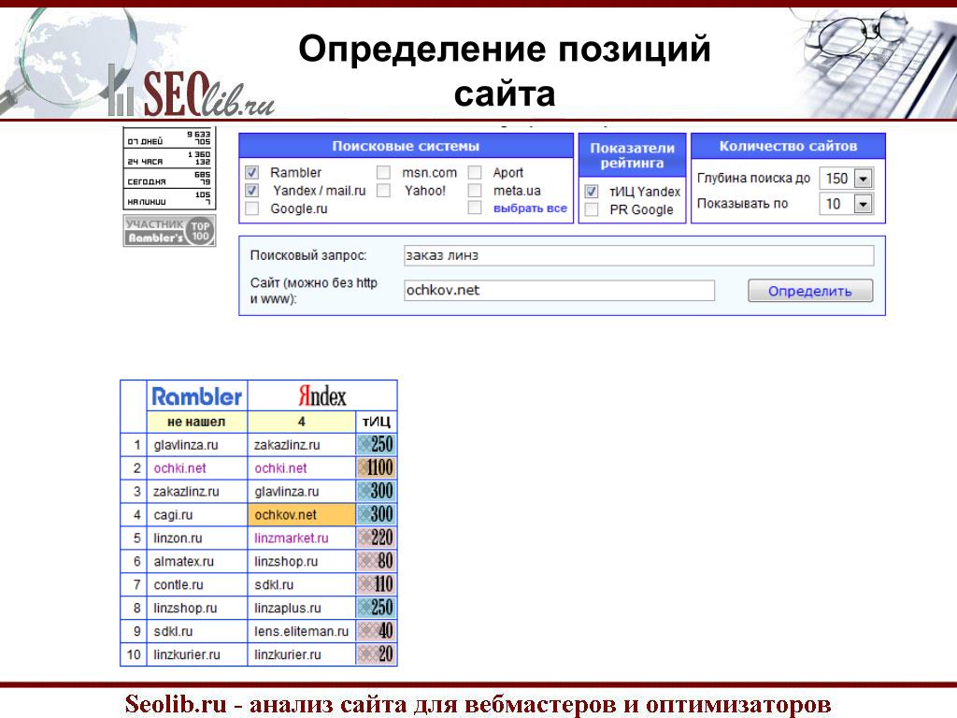Open contle.ru in Rambler column
The image size is (957, 718).
[x=179, y=584]
